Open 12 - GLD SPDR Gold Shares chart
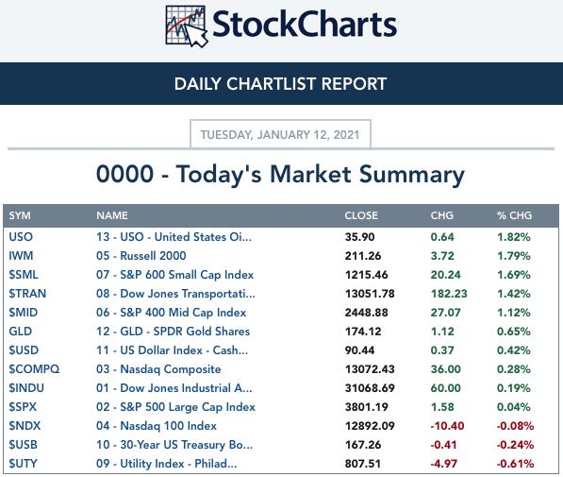Viewport: 563px width, 477px height. click(173, 332)
